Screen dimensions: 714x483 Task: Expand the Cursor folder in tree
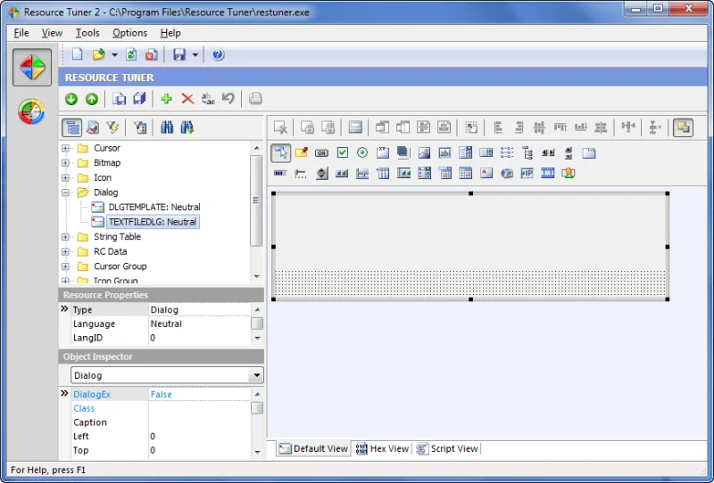coord(65,148)
